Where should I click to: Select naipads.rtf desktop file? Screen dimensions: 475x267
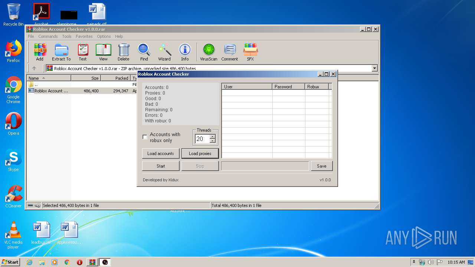click(97, 15)
